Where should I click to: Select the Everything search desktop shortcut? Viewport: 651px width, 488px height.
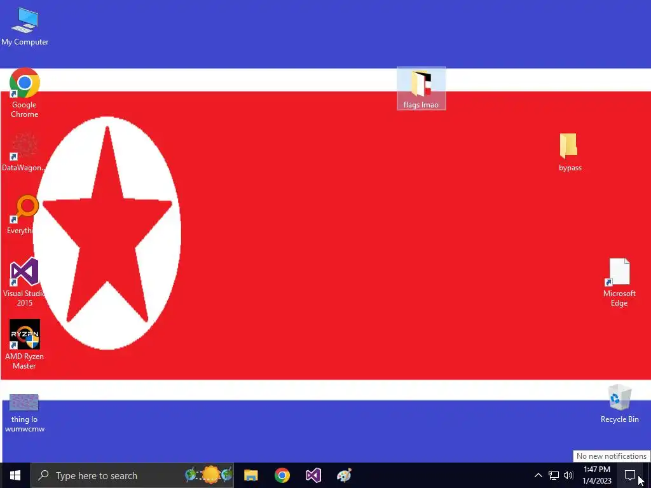pos(23,215)
